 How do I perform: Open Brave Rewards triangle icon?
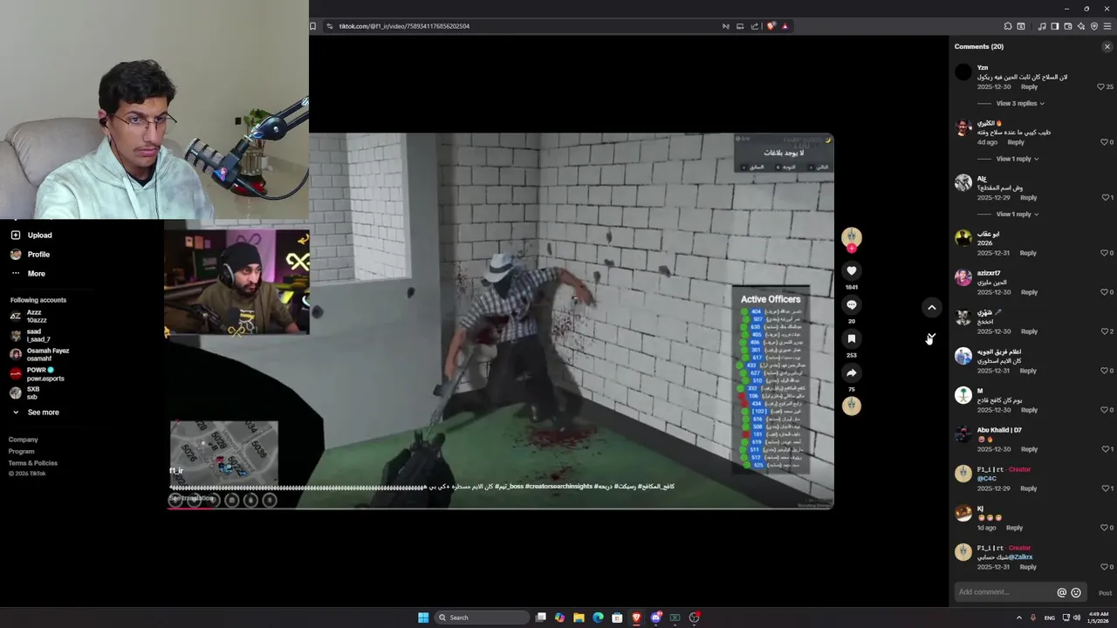coord(785,26)
